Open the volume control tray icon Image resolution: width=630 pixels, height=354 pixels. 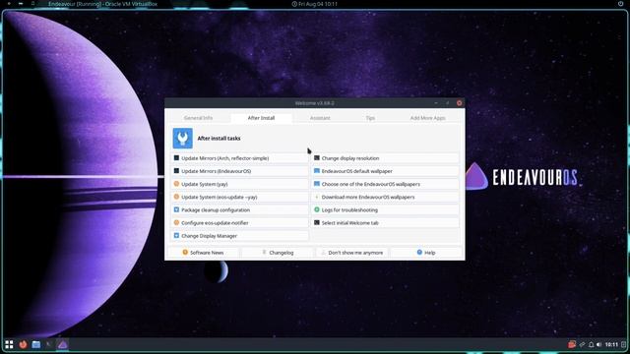coord(599,344)
